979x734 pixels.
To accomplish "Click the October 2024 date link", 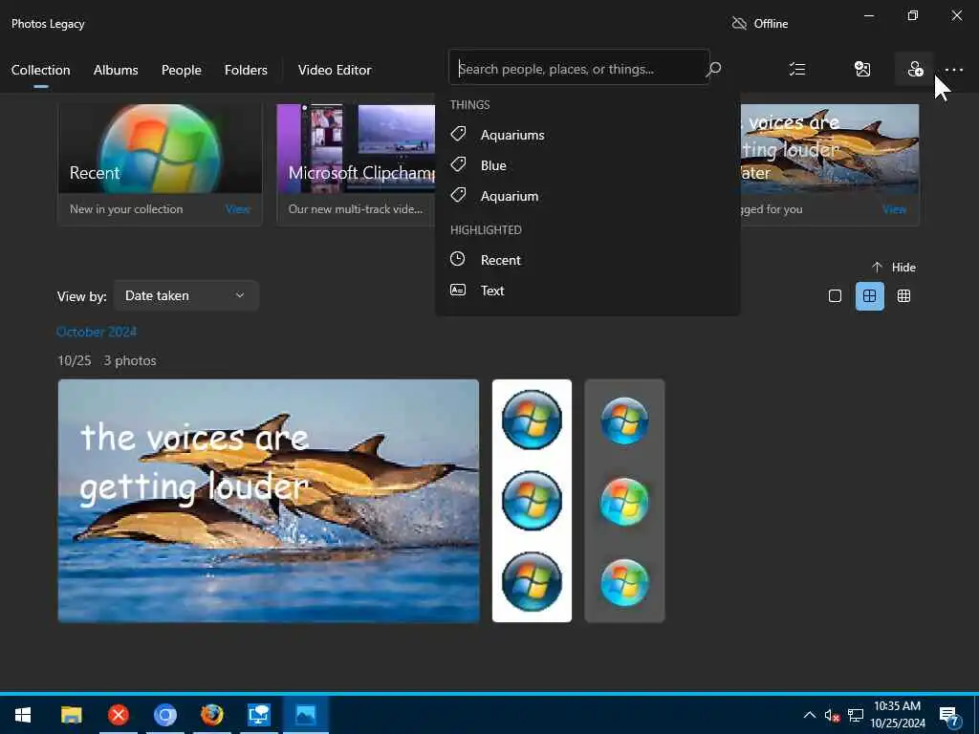I will [97, 332].
